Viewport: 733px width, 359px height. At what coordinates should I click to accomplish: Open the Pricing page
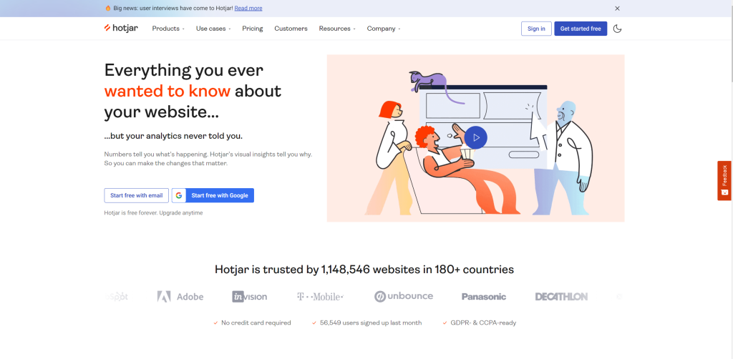tap(253, 29)
